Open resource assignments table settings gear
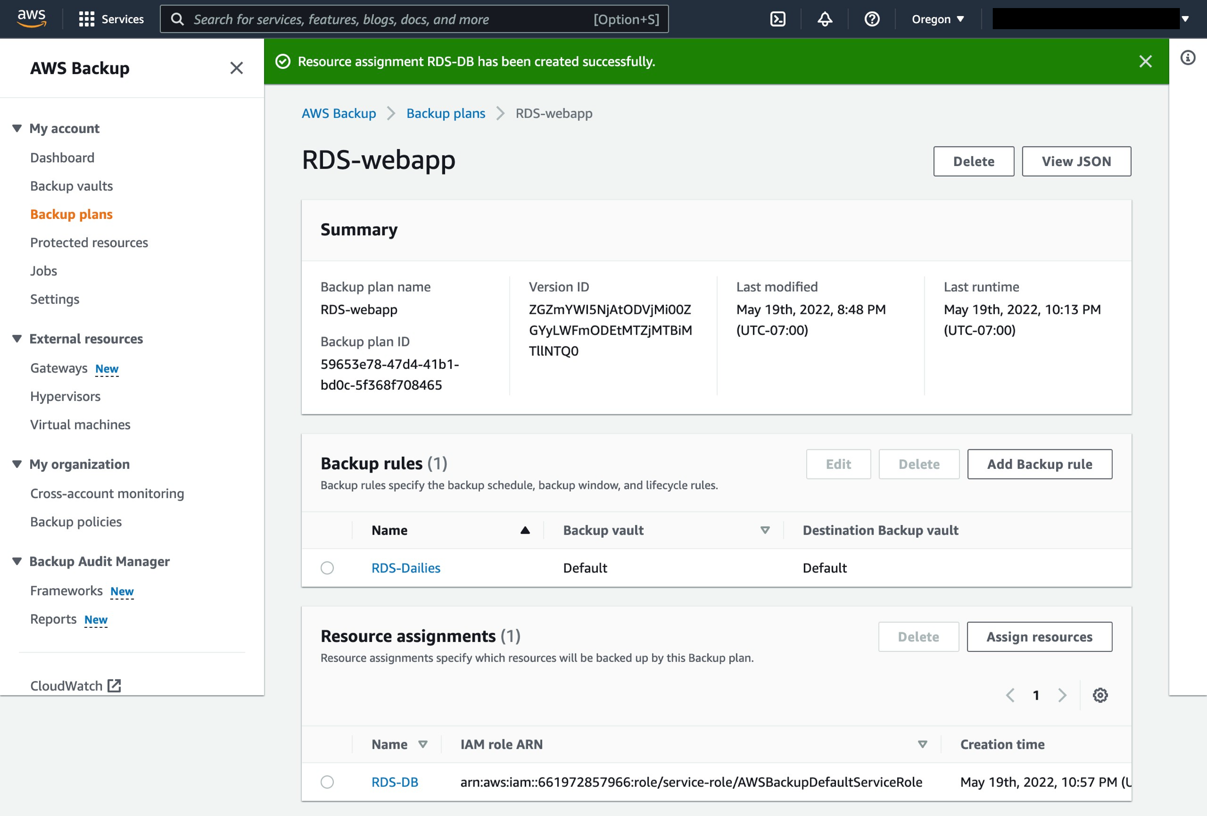This screenshot has height=816, width=1207. tap(1100, 695)
